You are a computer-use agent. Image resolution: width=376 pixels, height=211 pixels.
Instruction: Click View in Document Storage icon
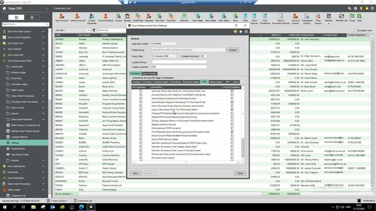click(x=281, y=19)
